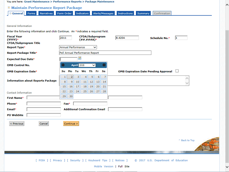Open the Instructions tab

coord(125,13)
